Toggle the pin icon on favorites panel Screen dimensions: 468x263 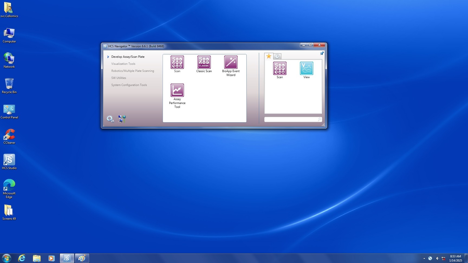pyautogui.click(x=322, y=53)
